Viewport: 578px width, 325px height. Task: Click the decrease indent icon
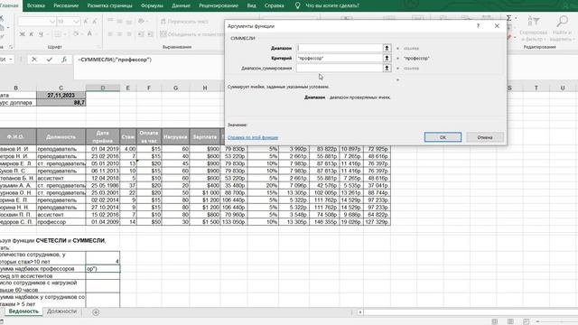[141, 34]
